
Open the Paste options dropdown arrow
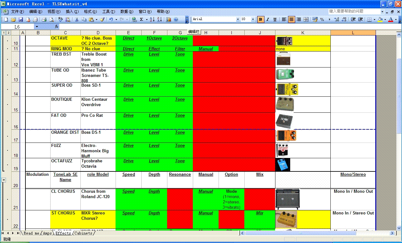click(97, 19)
